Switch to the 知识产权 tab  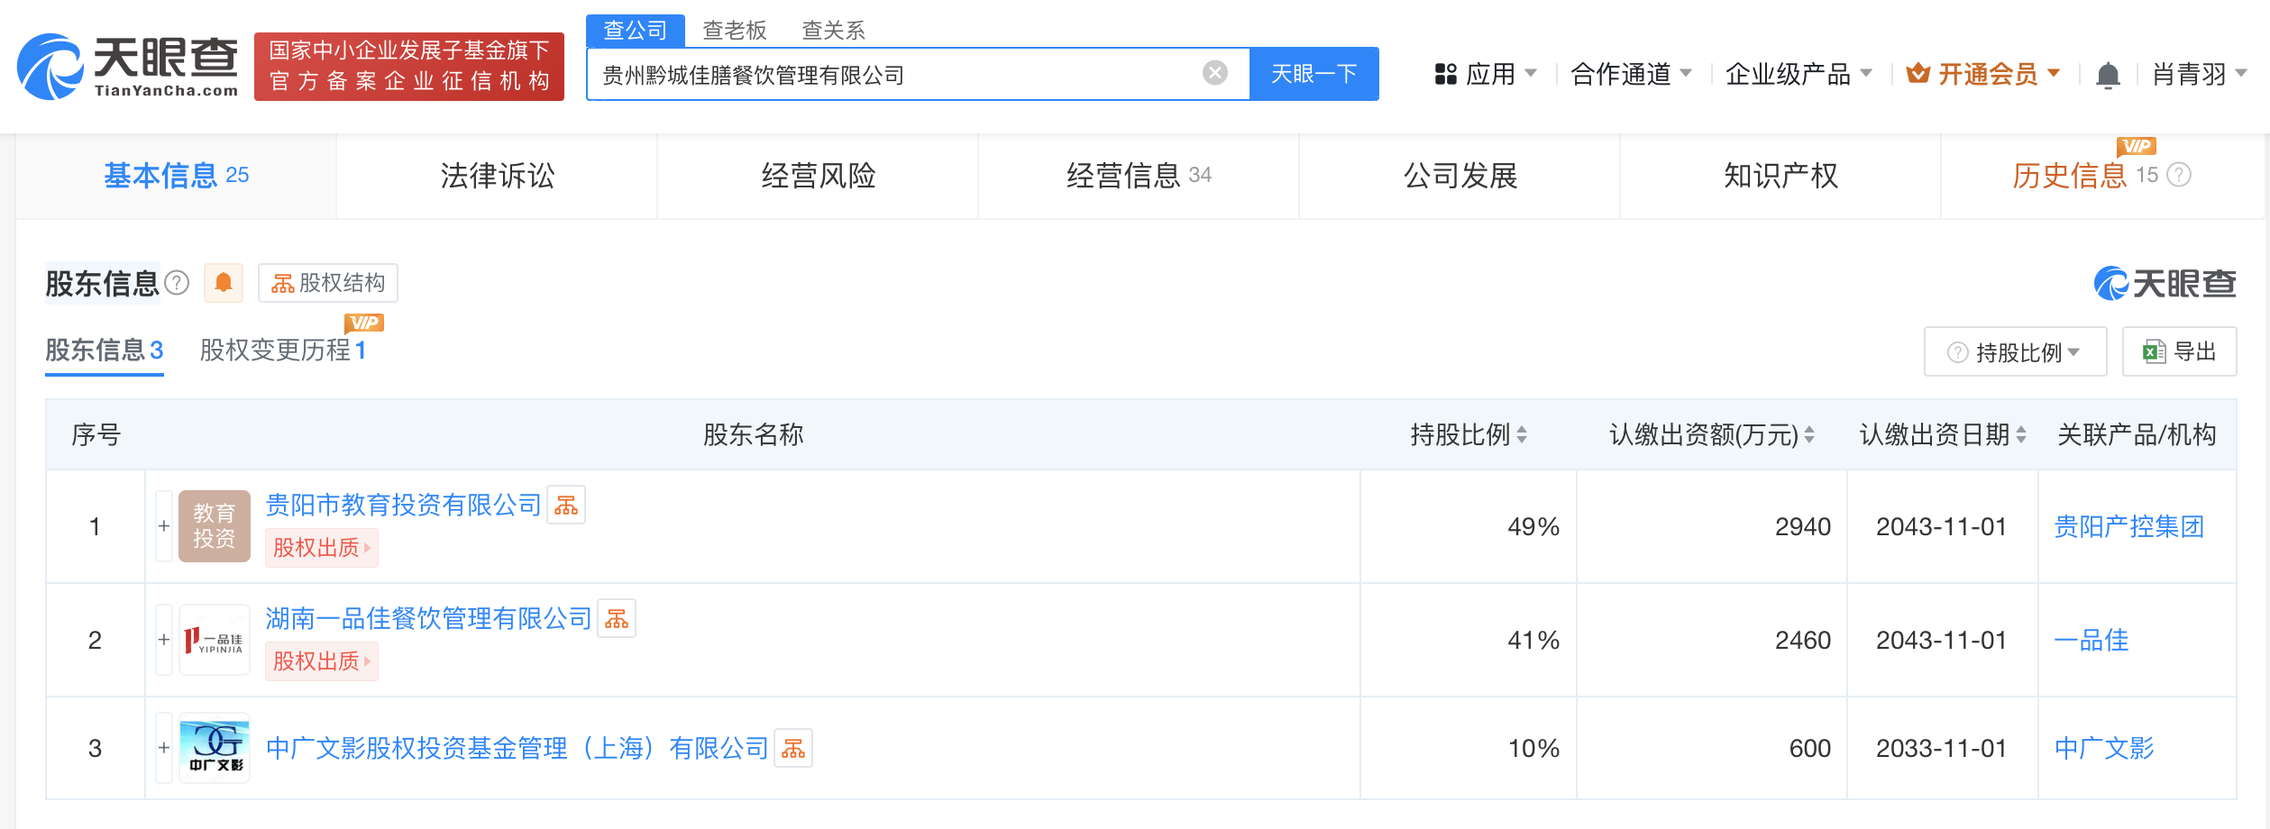click(x=1780, y=176)
